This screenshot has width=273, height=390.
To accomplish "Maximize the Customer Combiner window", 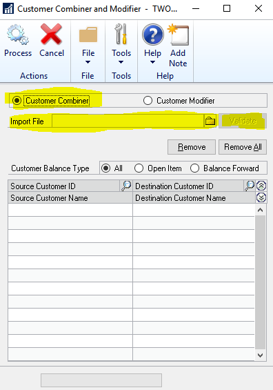I will tap(227, 9).
